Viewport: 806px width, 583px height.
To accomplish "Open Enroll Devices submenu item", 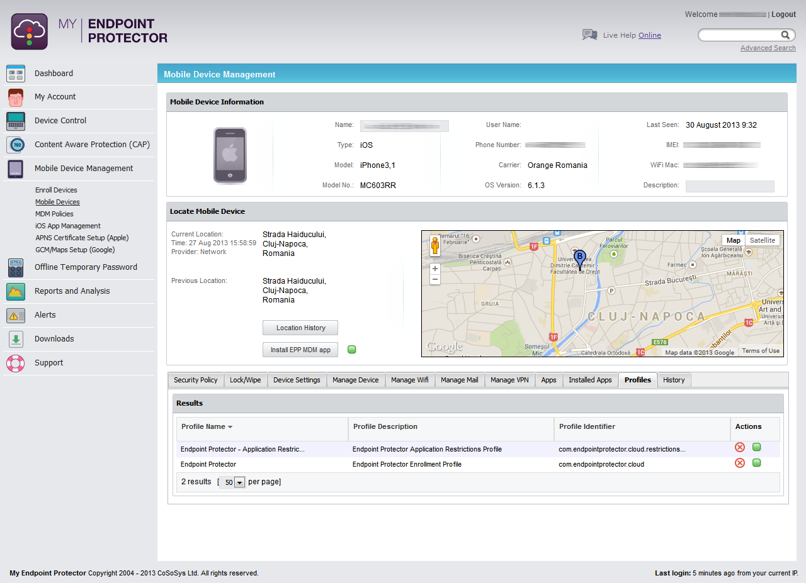I will pos(56,190).
